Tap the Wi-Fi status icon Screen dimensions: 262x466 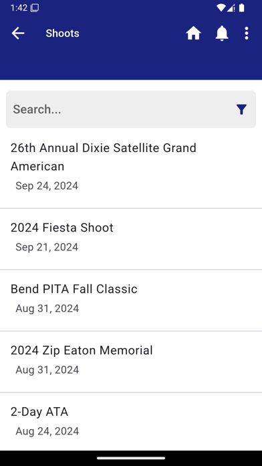point(221,8)
